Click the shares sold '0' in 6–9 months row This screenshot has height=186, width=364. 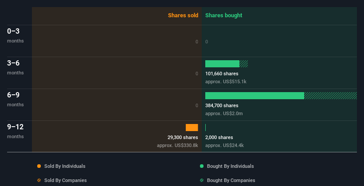pyautogui.click(x=197, y=105)
